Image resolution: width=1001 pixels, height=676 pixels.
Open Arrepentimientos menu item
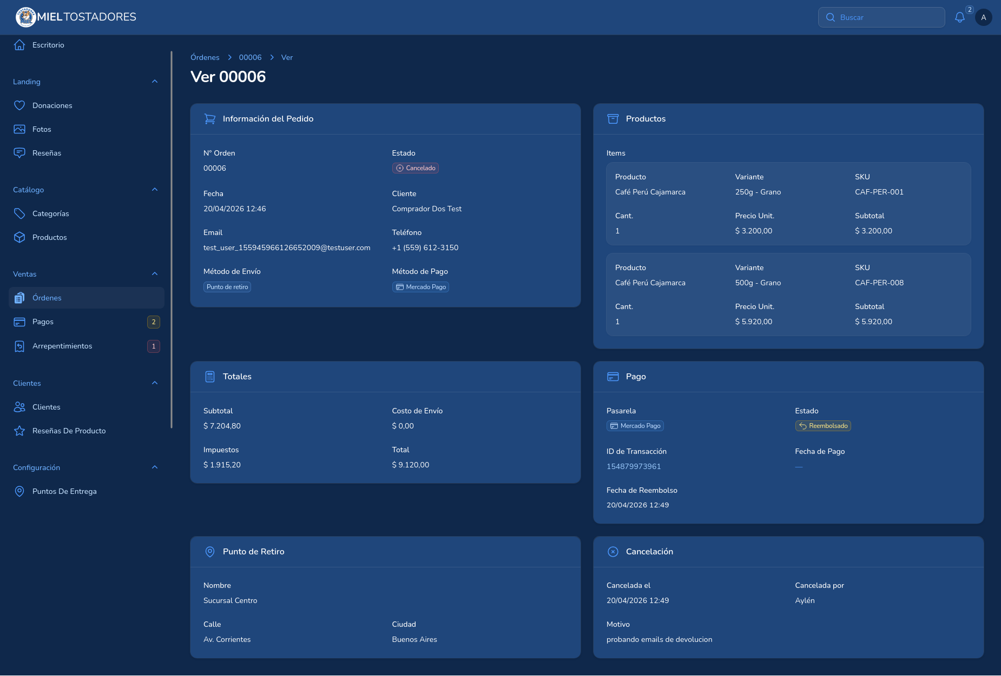click(x=87, y=346)
